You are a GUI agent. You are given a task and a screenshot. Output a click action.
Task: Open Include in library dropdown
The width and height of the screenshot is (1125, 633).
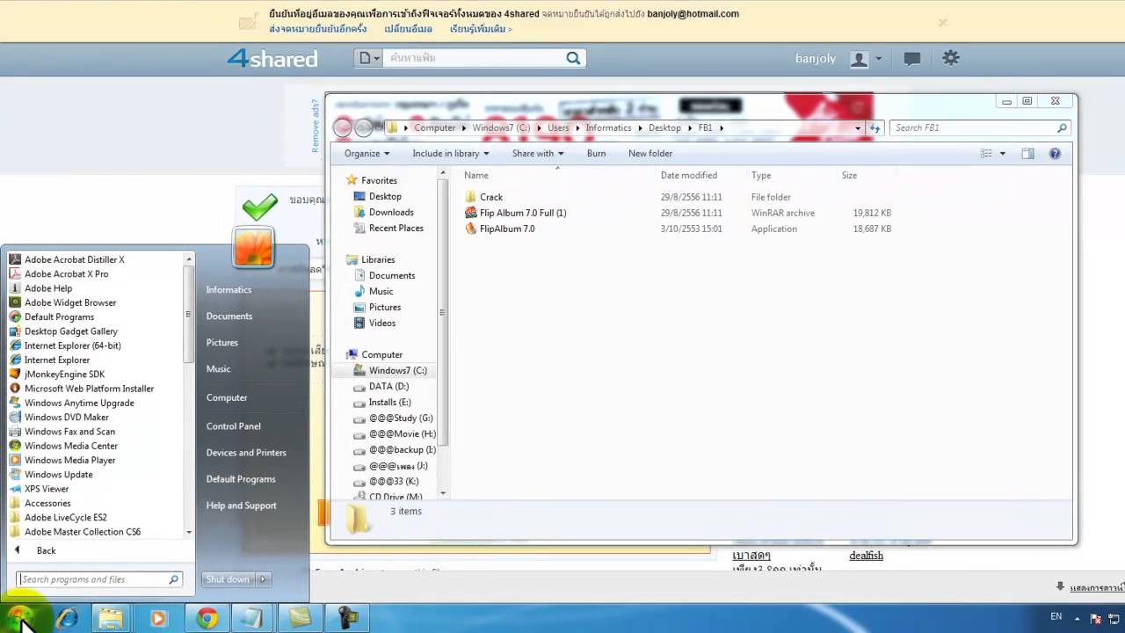point(451,153)
